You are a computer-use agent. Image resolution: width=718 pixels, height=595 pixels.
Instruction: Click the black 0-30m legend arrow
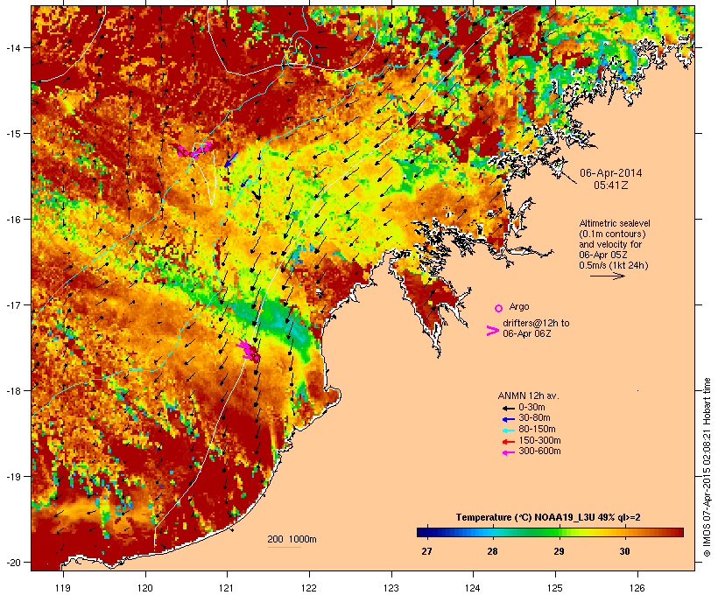coord(508,409)
